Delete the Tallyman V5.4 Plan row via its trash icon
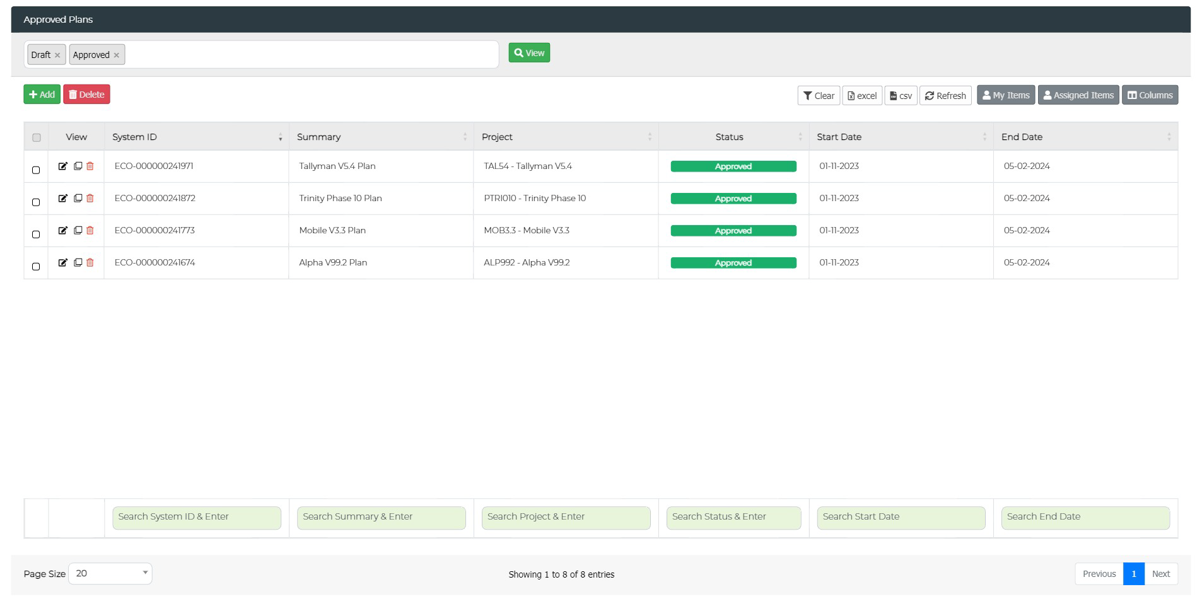Screen dimensions: 1202x611 pyautogui.click(x=90, y=166)
